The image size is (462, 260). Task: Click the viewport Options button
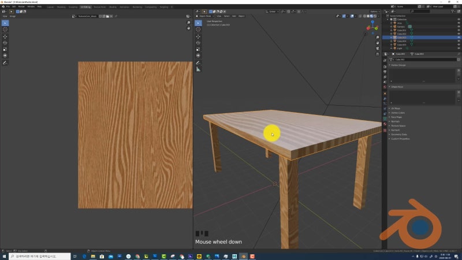[375, 12]
